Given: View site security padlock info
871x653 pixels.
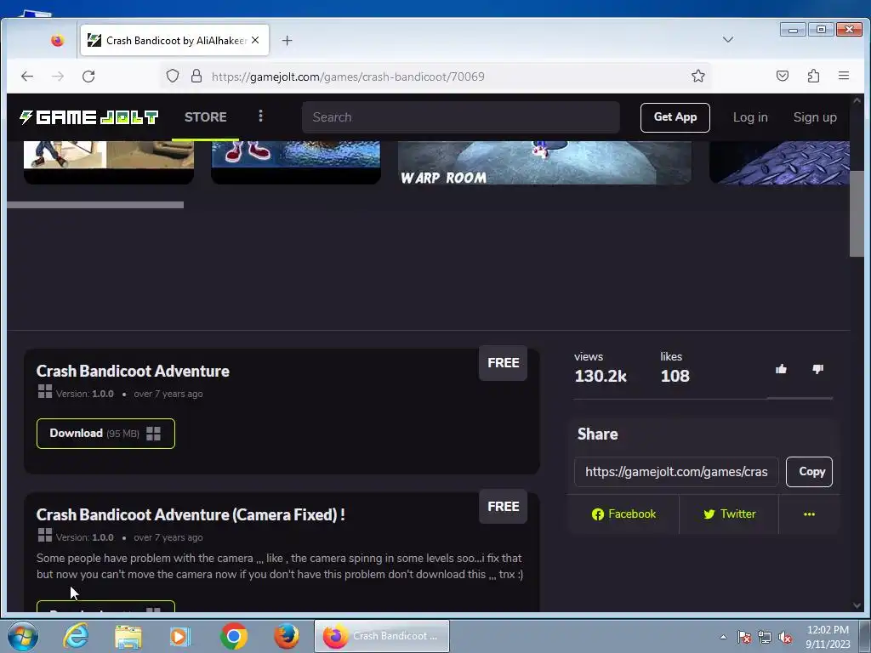Looking at the screenshot, I should click(x=196, y=76).
